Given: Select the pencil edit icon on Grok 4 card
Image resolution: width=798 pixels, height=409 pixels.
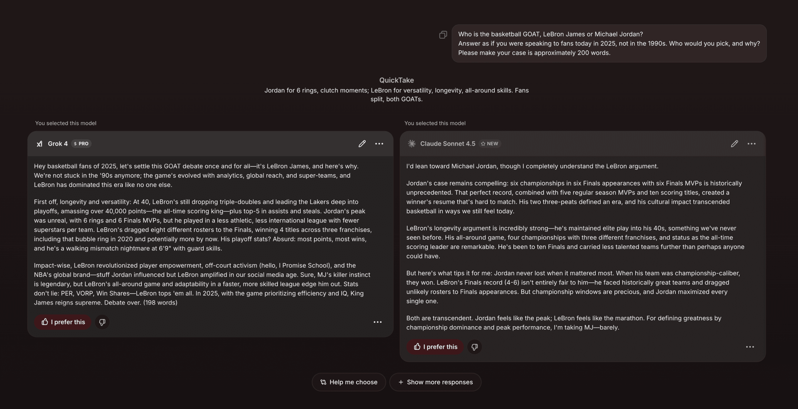Looking at the screenshot, I should tap(362, 143).
